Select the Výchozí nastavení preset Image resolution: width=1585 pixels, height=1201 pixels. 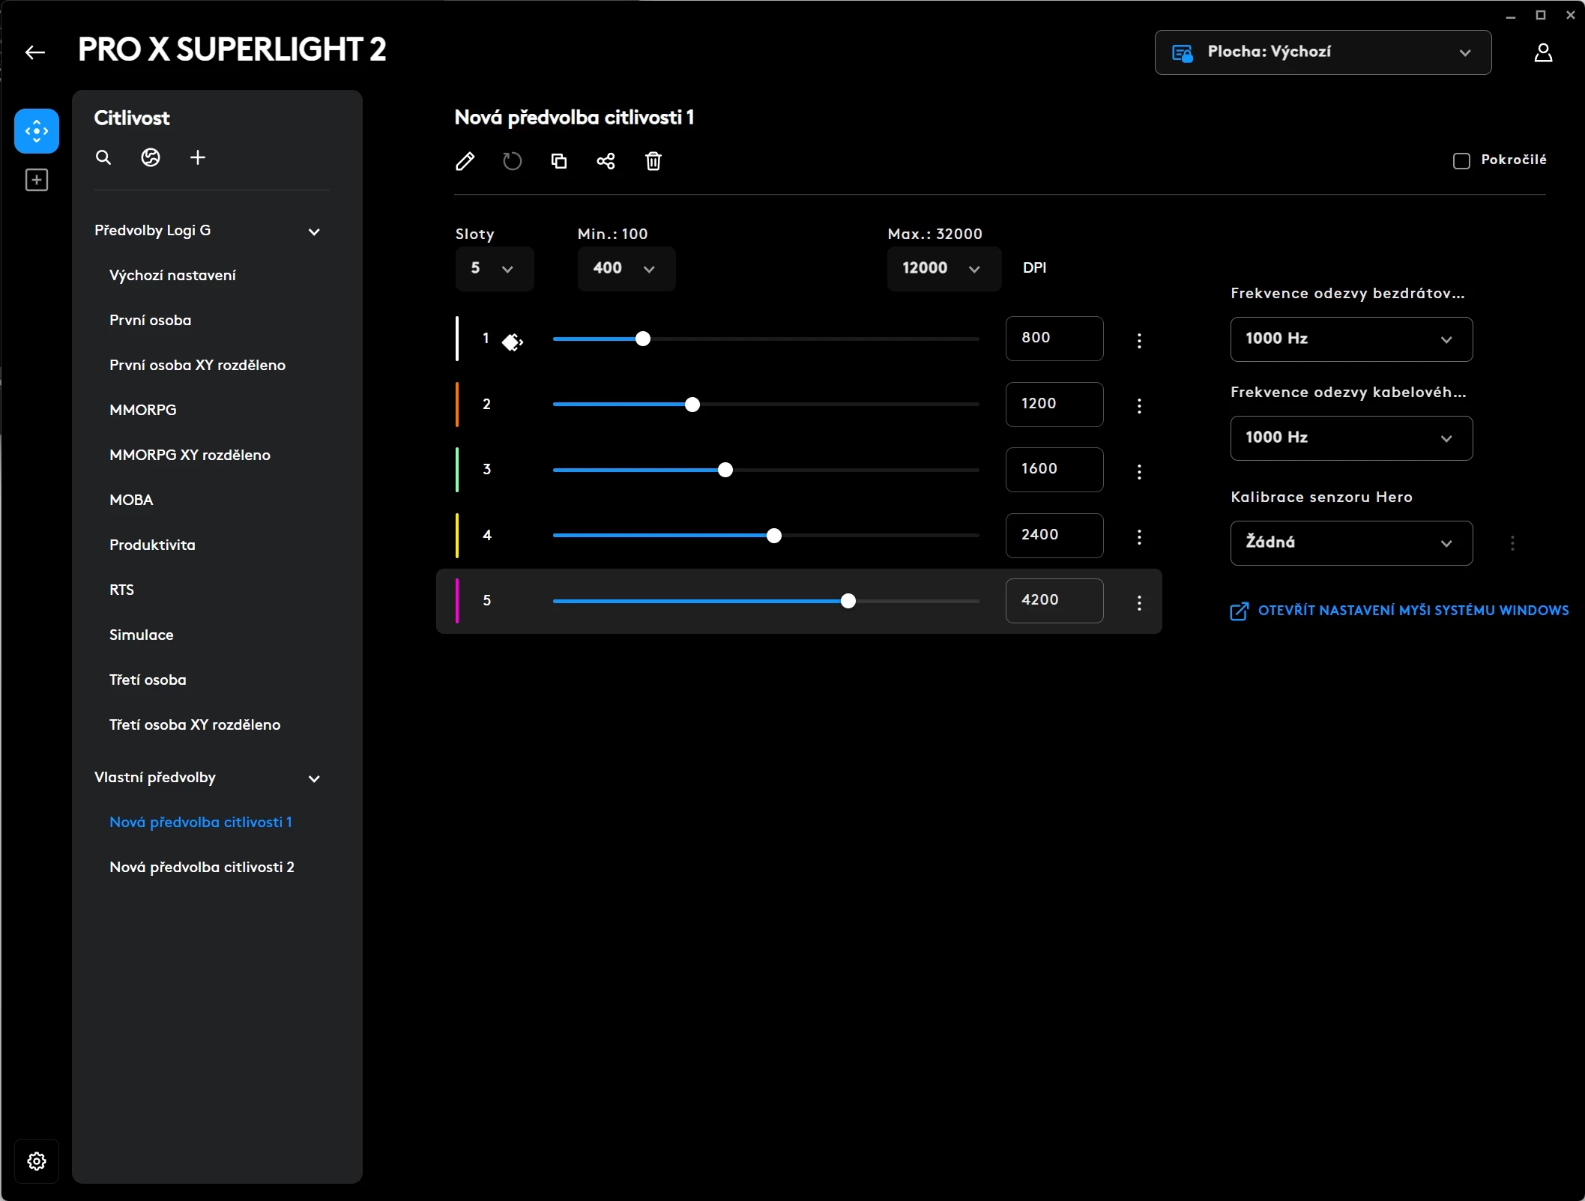coord(172,276)
